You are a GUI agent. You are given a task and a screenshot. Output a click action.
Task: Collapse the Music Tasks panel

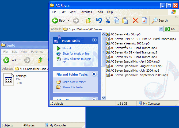tap(94, 40)
